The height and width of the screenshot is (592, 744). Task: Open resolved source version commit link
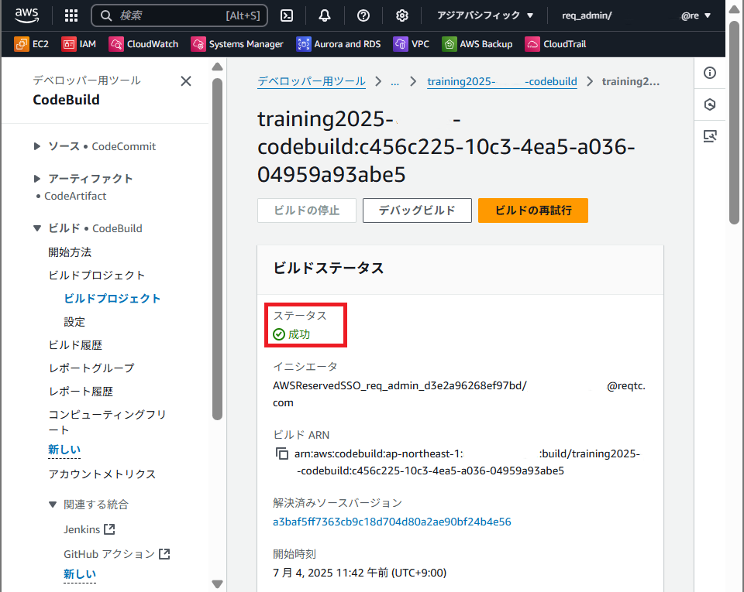(x=392, y=522)
